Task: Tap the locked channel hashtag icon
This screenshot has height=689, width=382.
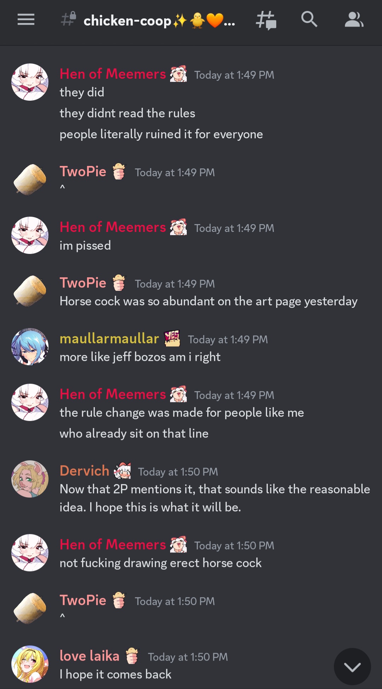Action: 68,19
